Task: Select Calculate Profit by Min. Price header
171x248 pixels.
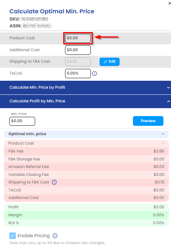Action: (85, 101)
